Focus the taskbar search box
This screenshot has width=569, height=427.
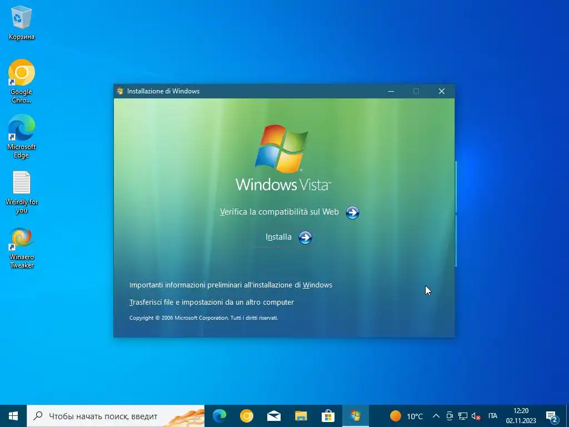click(116, 416)
